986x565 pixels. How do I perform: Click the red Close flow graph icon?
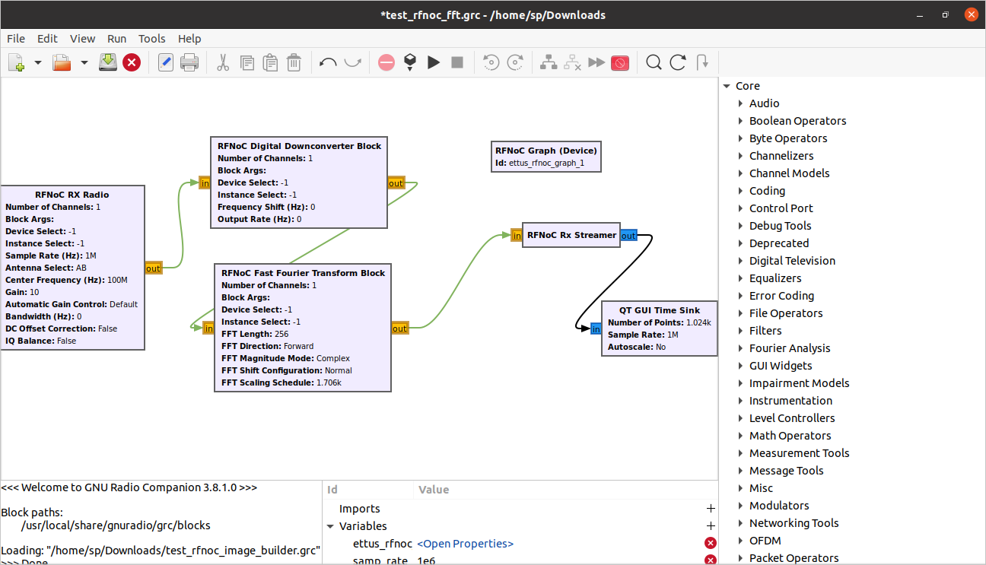coord(132,62)
